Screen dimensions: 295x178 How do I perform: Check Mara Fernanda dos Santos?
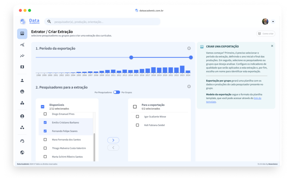pyautogui.click(x=45, y=139)
